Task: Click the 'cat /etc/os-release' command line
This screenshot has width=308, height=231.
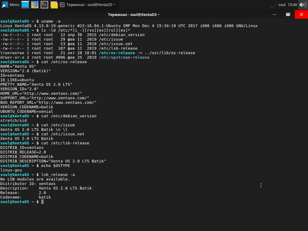Action: coord(43,62)
